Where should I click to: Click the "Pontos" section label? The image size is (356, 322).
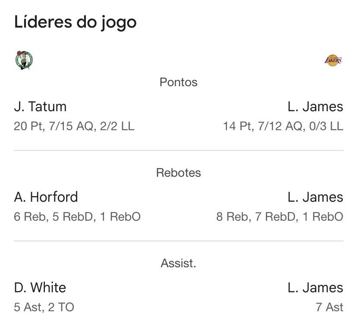coord(178,82)
